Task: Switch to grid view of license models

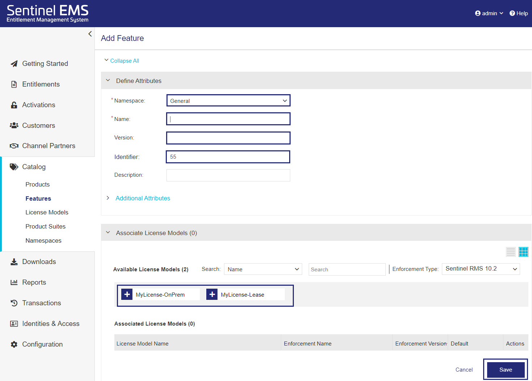Action: (523, 251)
